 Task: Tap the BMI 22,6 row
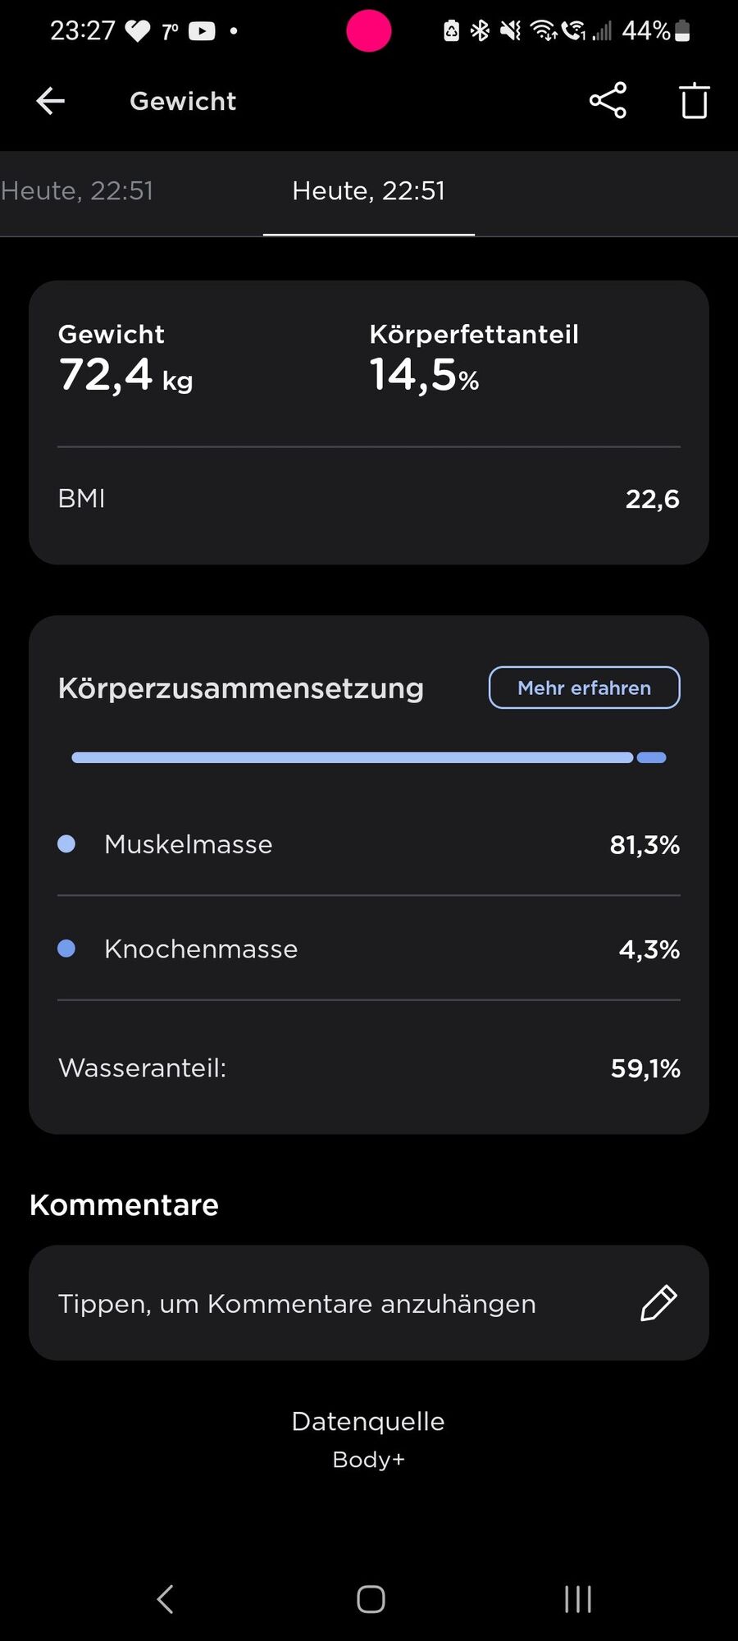point(369,499)
